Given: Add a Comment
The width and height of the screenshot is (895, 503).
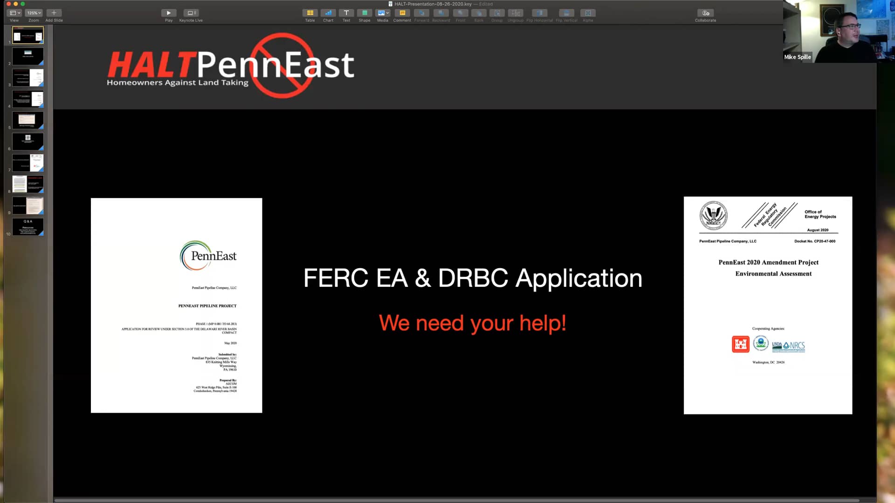Looking at the screenshot, I should point(402,13).
